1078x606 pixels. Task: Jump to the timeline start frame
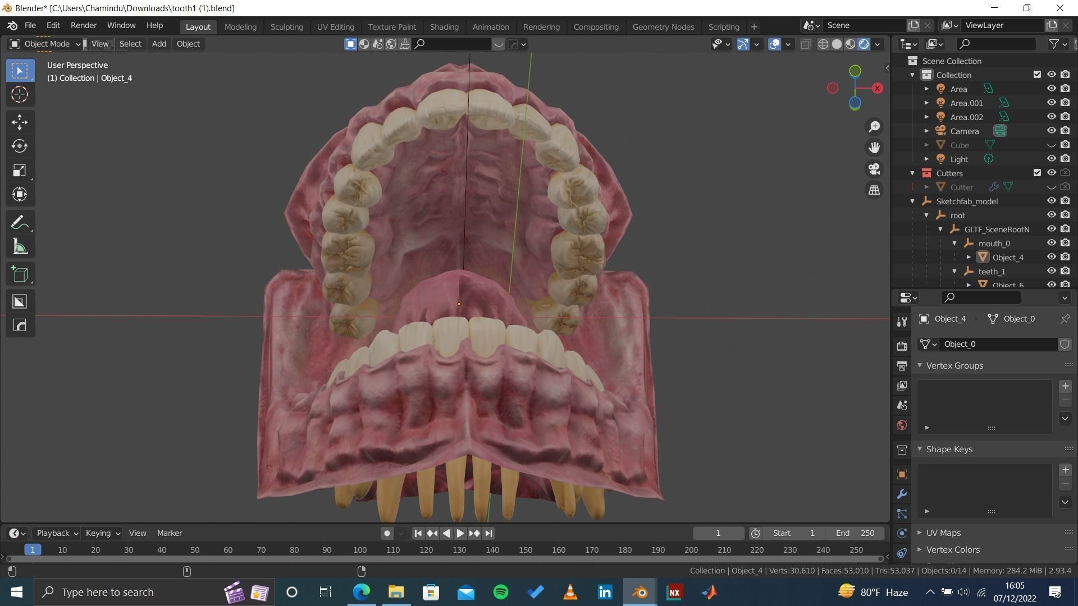(418, 533)
